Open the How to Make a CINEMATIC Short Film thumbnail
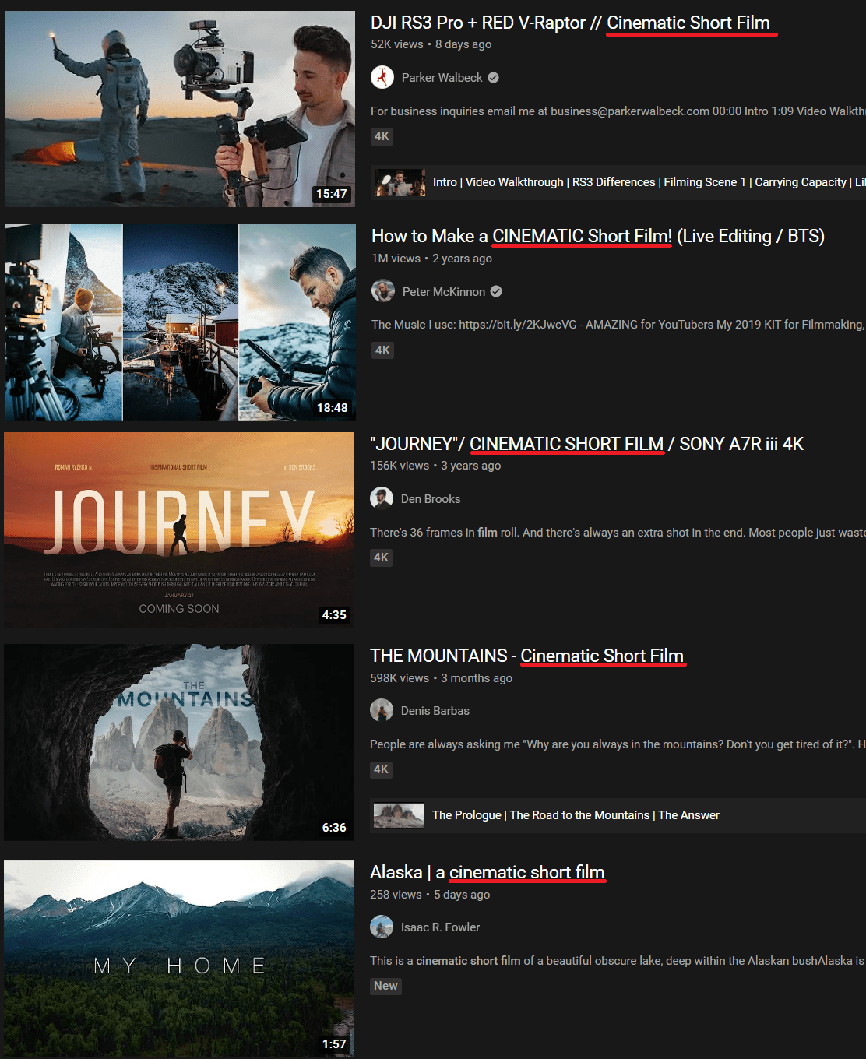The image size is (866, 1059). (x=181, y=322)
